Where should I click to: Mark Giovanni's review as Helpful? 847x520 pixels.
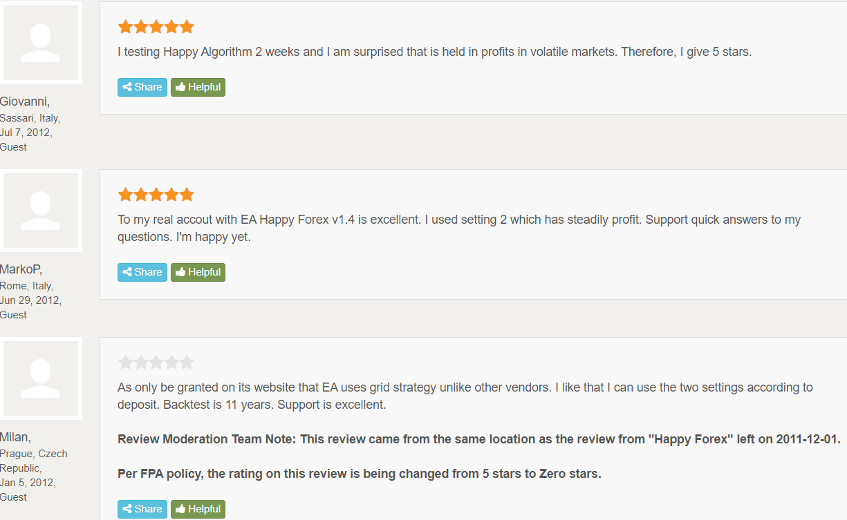198,87
